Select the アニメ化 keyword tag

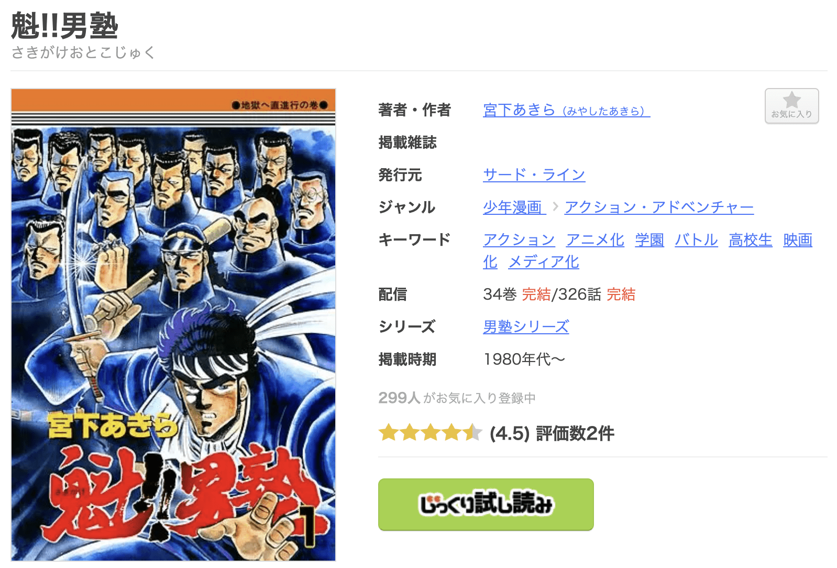(595, 239)
